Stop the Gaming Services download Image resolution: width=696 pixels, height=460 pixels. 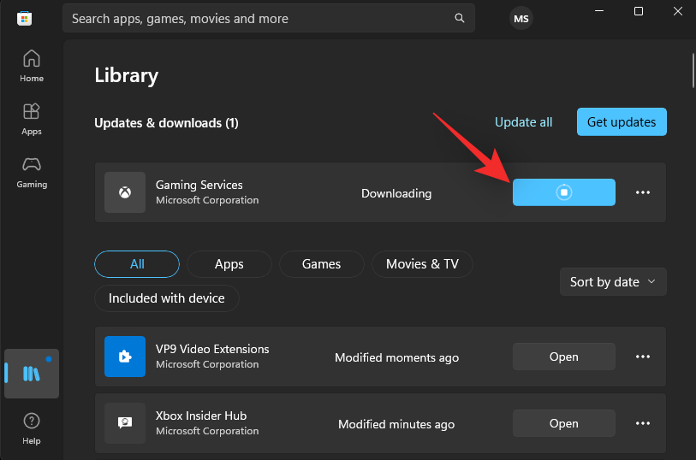coord(563,192)
